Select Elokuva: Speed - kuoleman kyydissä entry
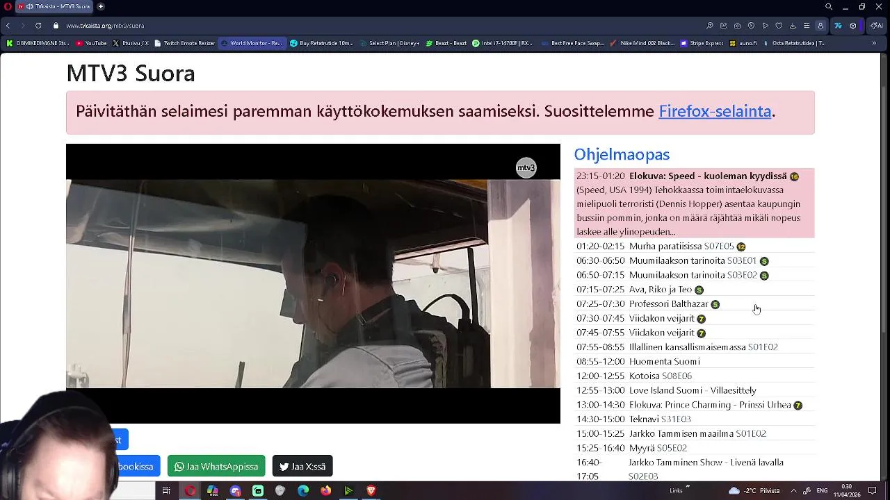 tap(694, 203)
